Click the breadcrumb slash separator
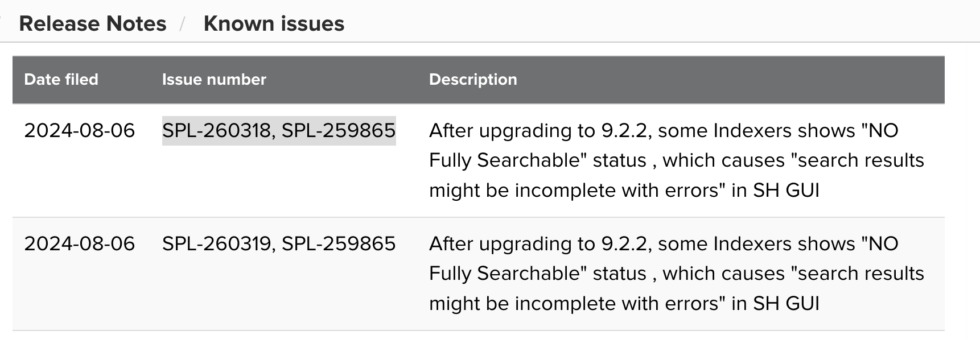Viewport: 980px width, 339px height. 183,24
